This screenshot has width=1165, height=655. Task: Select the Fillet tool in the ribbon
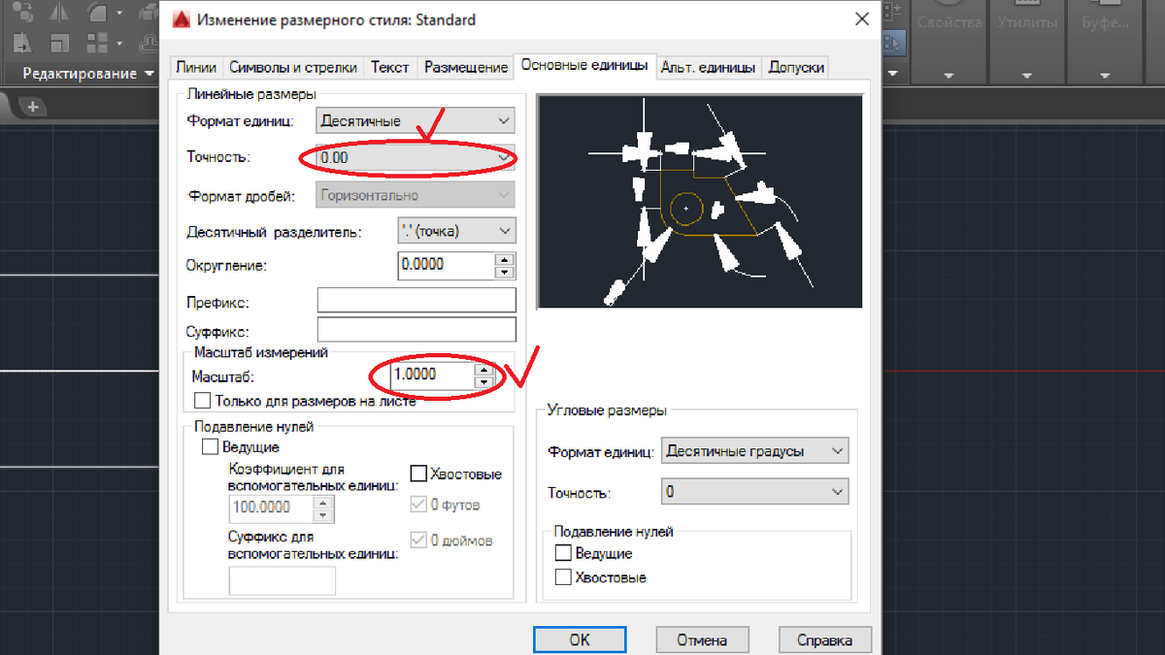click(x=97, y=13)
